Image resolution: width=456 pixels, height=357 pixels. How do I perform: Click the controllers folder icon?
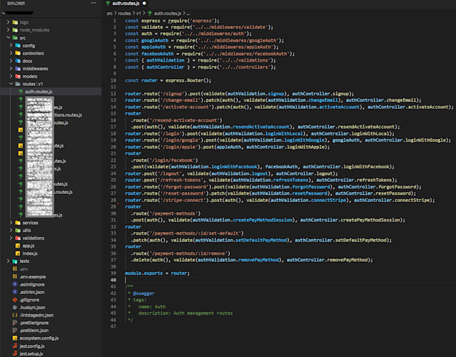[x=17, y=53]
